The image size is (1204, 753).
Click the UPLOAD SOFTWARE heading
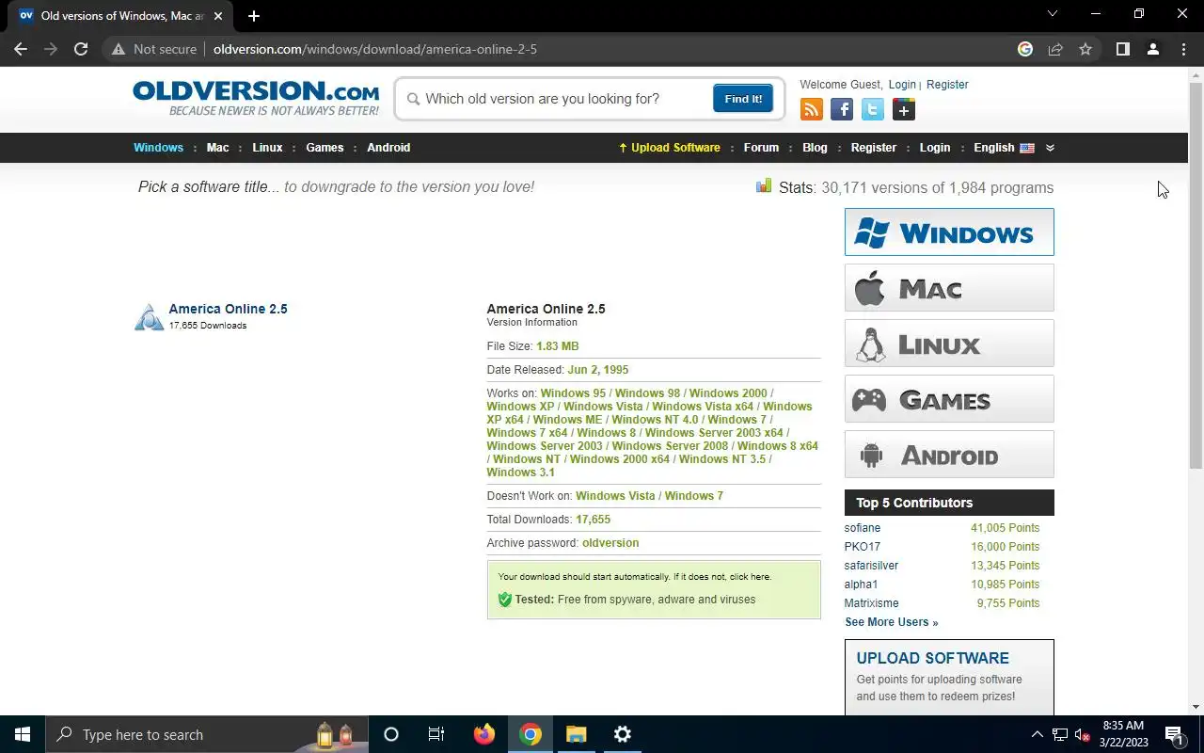coord(932,658)
